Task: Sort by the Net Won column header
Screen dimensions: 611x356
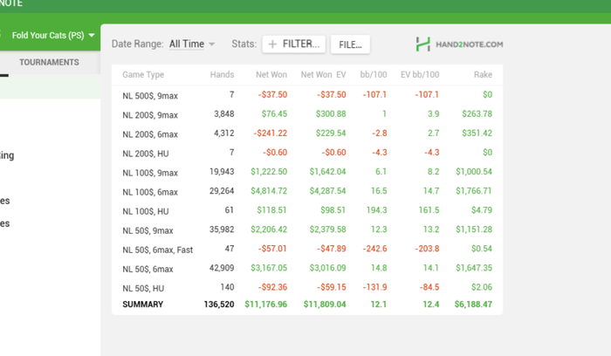Action: 271,75
